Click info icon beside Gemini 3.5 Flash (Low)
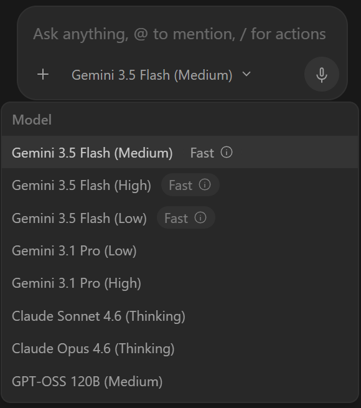This screenshot has width=361, height=408. tap(200, 217)
